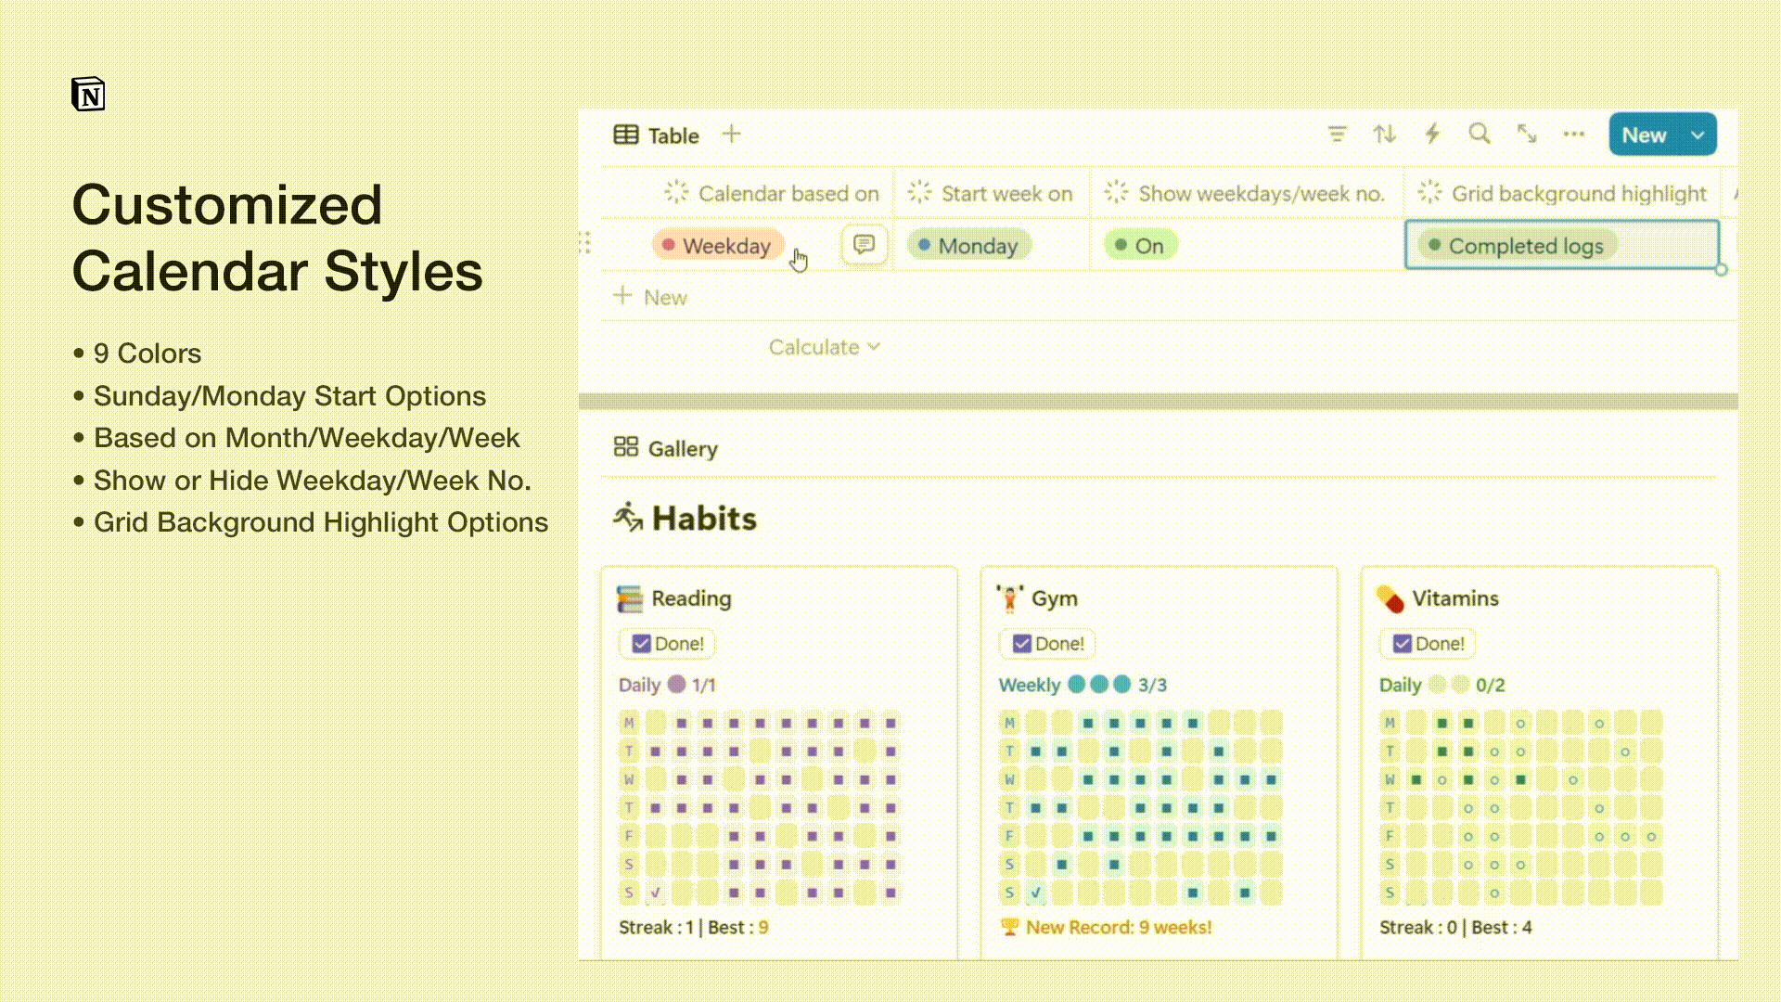This screenshot has height=1002, width=1781.
Task: Open the Calculate dropdown
Action: click(823, 347)
